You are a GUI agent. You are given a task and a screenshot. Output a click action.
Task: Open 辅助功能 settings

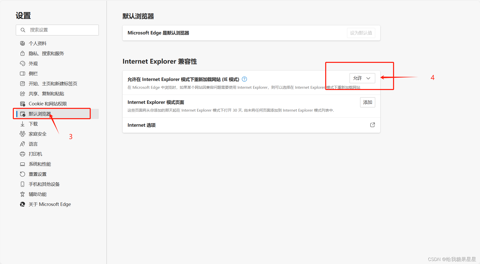tap(57, 194)
